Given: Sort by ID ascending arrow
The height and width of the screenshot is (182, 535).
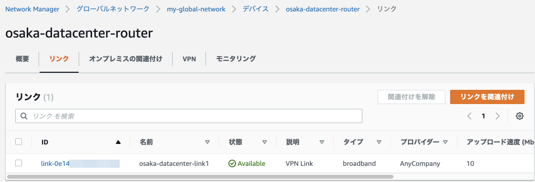Looking at the screenshot, I should 118,142.
